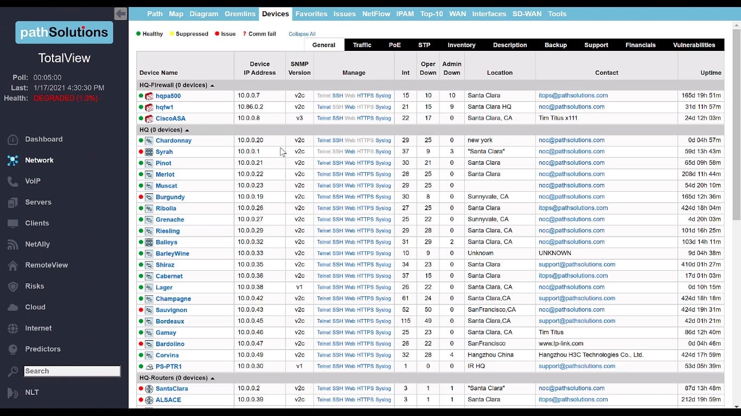Click the Search magnifier icon
Screen dimensions: 741x416
pos(13,372)
